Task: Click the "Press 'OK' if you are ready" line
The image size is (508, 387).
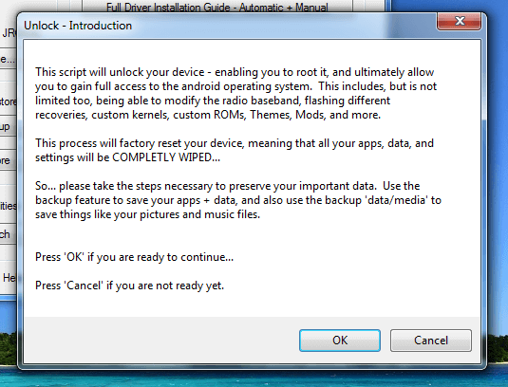Action: (134, 257)
